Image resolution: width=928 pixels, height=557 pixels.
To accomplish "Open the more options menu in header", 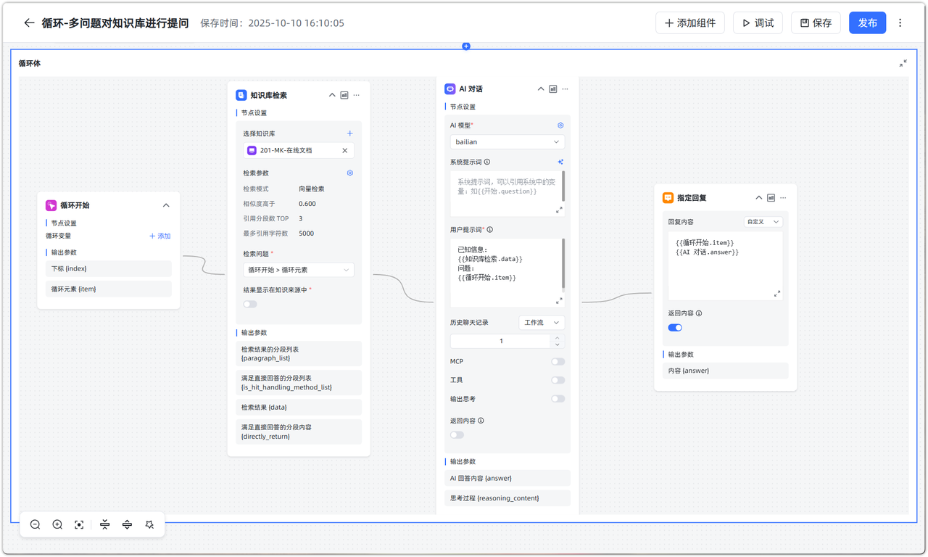I will coord(900,23).
